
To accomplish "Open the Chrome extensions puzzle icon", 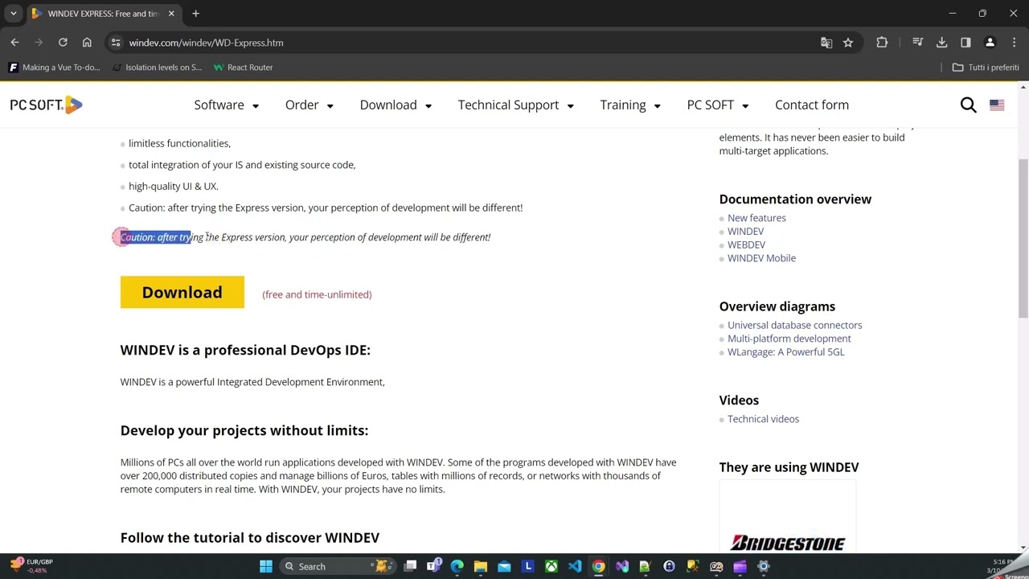I will pyautogui.click(x=882, y=43).
